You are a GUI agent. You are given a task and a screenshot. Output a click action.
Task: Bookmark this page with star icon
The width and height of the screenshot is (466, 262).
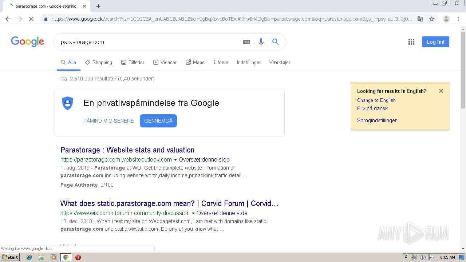432,19
